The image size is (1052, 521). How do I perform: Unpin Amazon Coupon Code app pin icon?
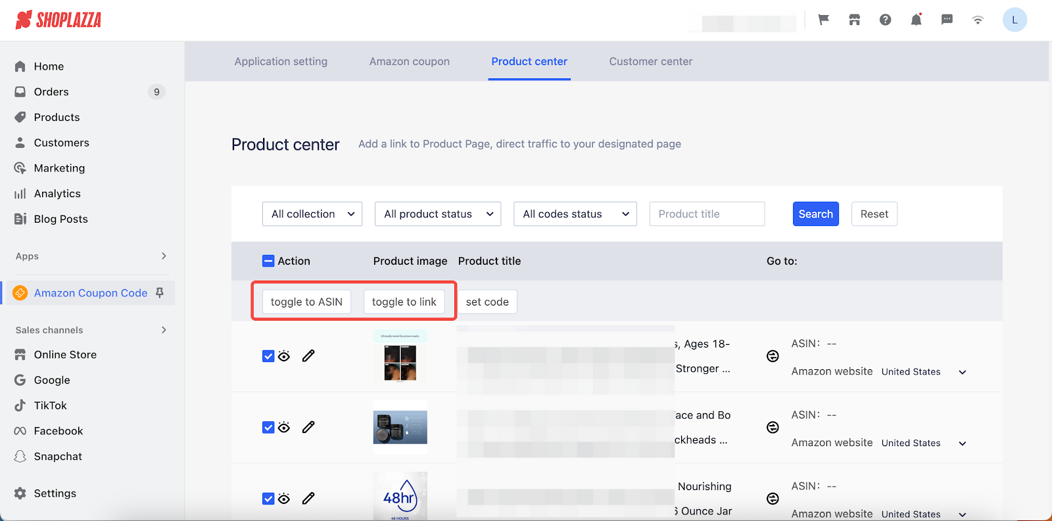coord(160,293)
